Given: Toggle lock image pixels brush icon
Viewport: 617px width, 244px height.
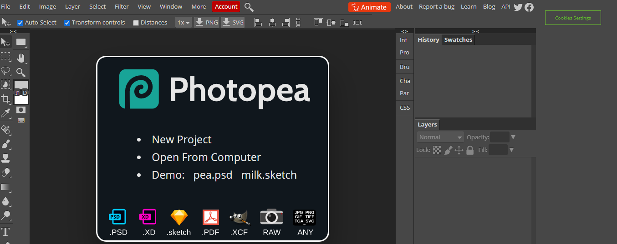Looking at the screenshot, I should (x=448, y=150).
